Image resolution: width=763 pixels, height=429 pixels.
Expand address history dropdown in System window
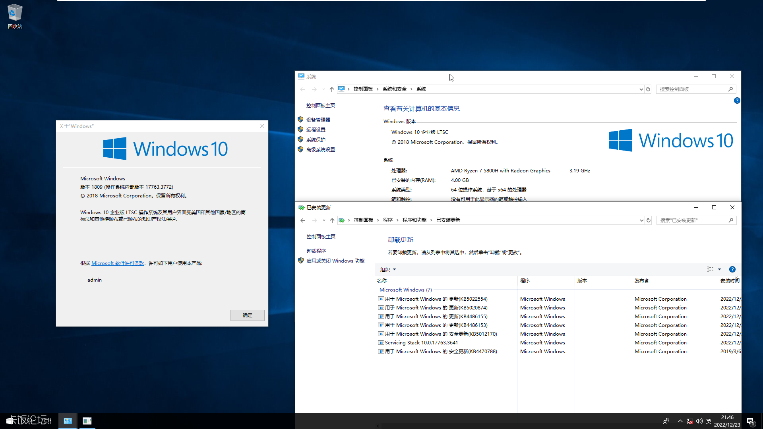pos(641,89)
